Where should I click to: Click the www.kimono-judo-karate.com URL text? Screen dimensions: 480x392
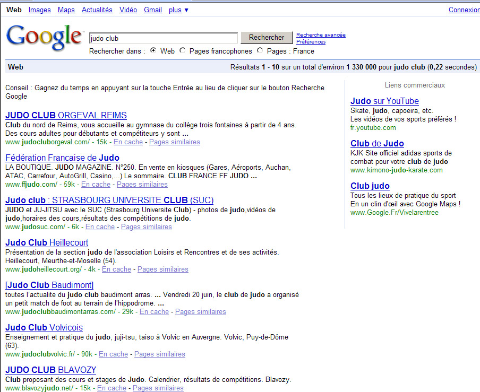397,170
